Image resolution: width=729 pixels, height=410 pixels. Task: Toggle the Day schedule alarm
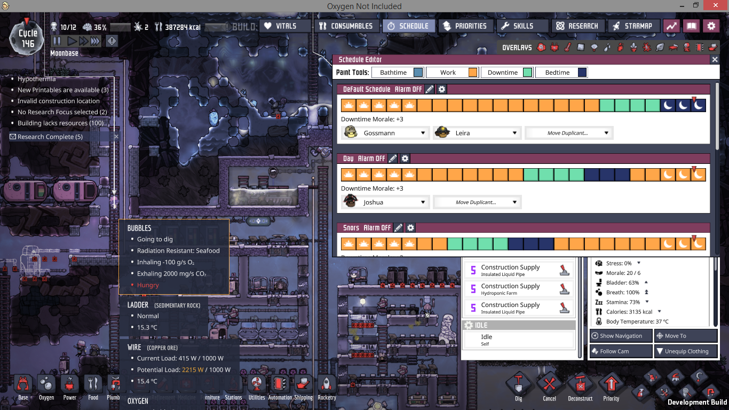tap(371, 159)
